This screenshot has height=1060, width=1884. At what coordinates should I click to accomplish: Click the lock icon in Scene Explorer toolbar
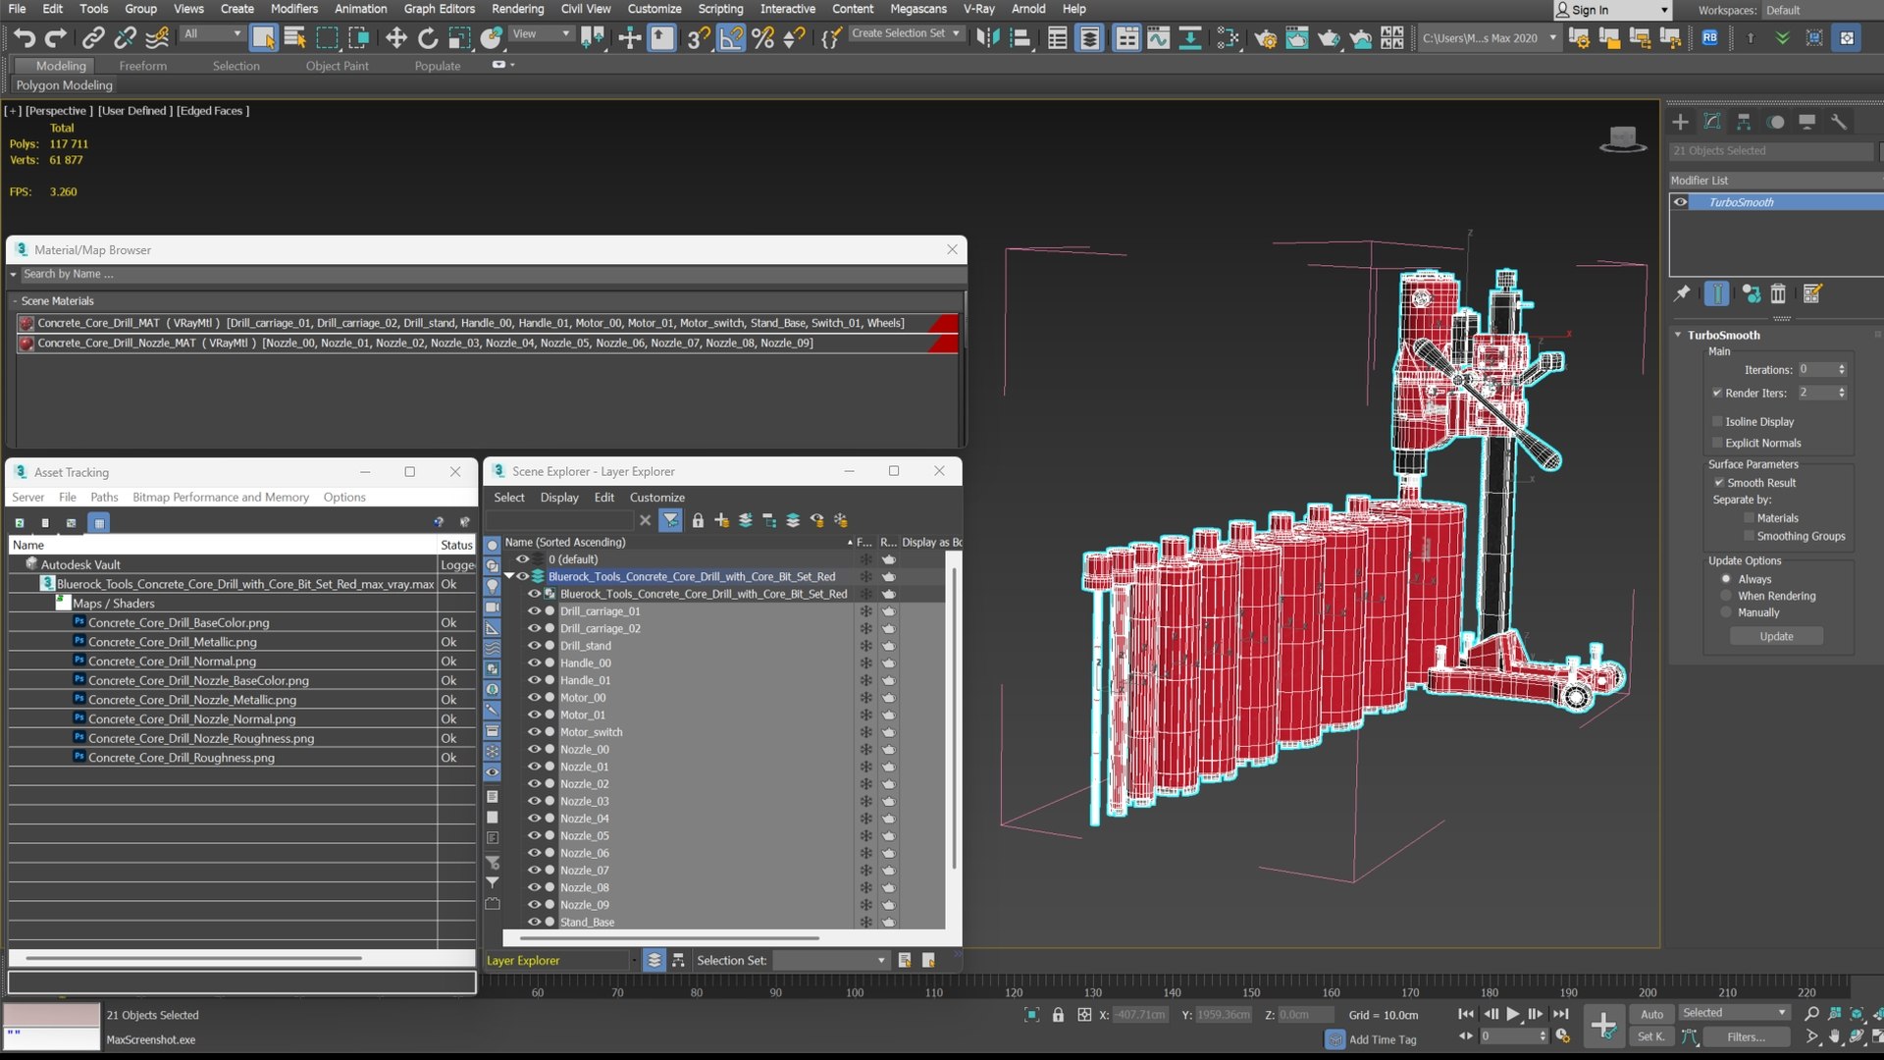pos(698,520)
